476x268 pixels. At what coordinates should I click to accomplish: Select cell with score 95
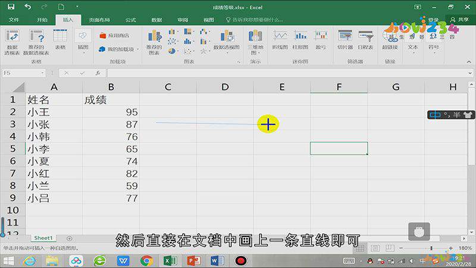coord(111,112)
